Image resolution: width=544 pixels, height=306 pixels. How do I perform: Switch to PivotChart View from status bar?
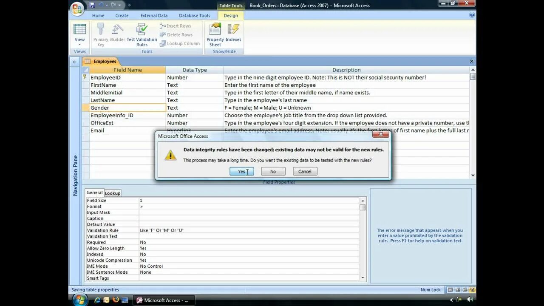pos(465,290)
